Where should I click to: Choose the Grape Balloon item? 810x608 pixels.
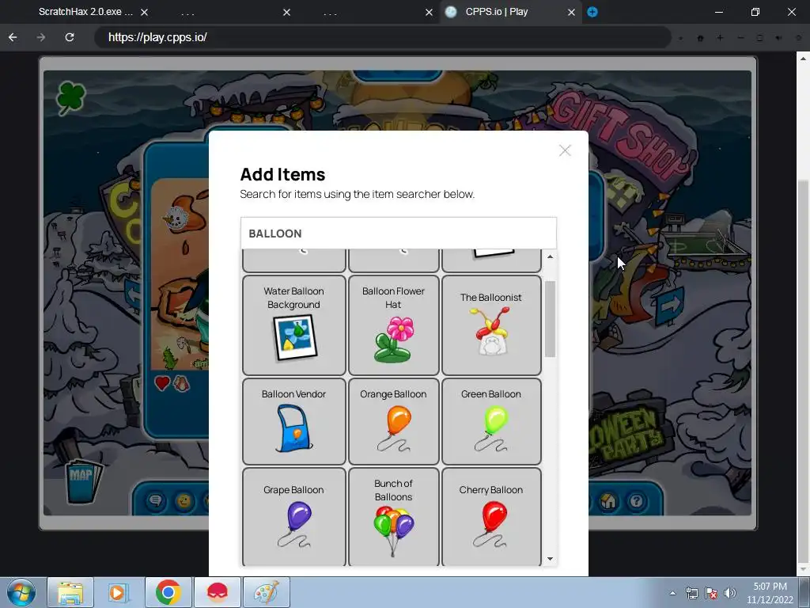coord(293,517)
